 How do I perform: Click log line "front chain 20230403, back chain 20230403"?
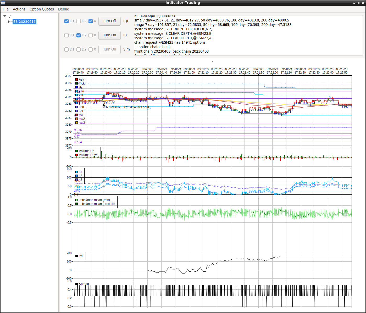(171, 51)
